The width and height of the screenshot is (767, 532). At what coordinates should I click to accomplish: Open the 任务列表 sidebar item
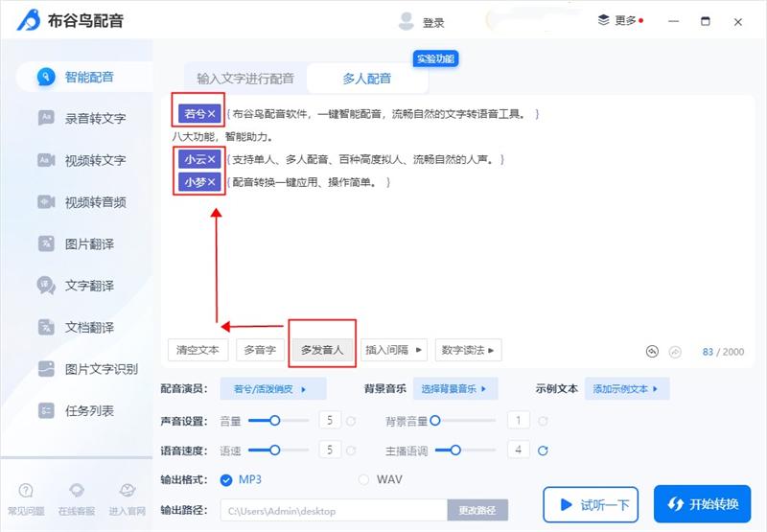[77, 410]
